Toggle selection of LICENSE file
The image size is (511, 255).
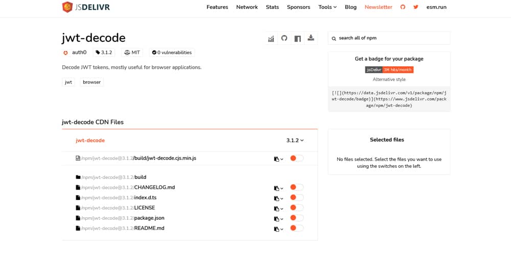pyautogui.click(x=296, y=208)
